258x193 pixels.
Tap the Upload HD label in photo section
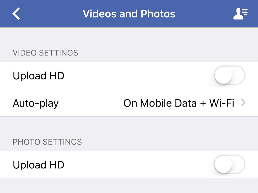coord(39,165)
